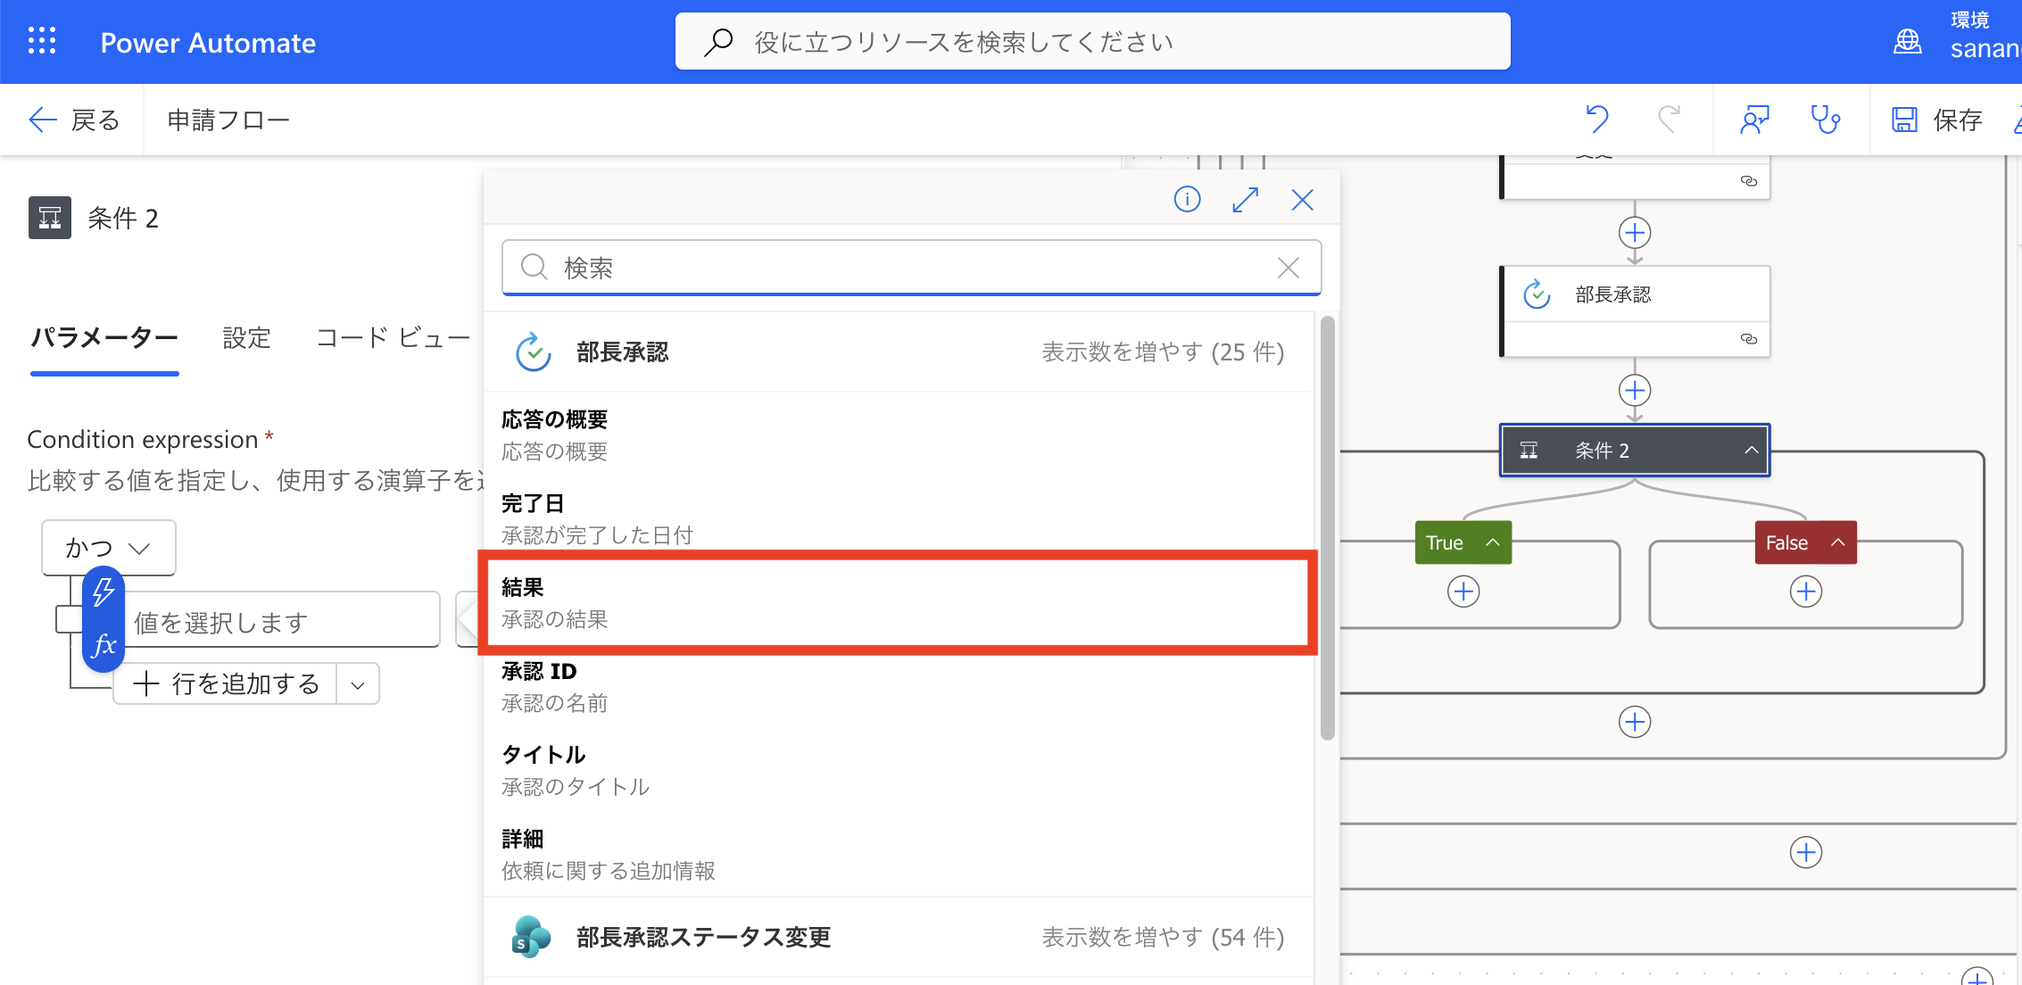Image resolution: width=2022 pixels, height=985 pixels.
Task: Add a step in the lower outer branch
Action: [1806, 852]
